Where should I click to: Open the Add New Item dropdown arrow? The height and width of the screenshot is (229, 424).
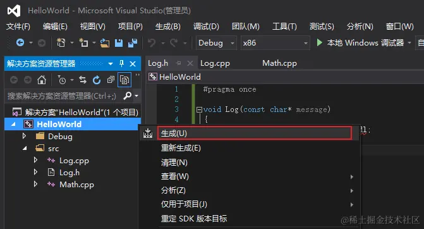94,43
